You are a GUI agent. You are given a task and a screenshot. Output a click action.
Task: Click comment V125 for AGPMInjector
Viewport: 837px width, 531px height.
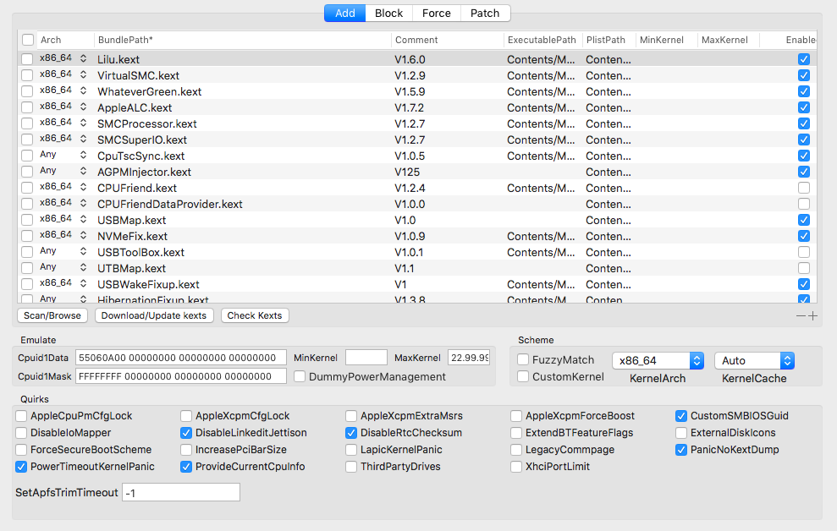pyautogui.click(x=407, y=172)
